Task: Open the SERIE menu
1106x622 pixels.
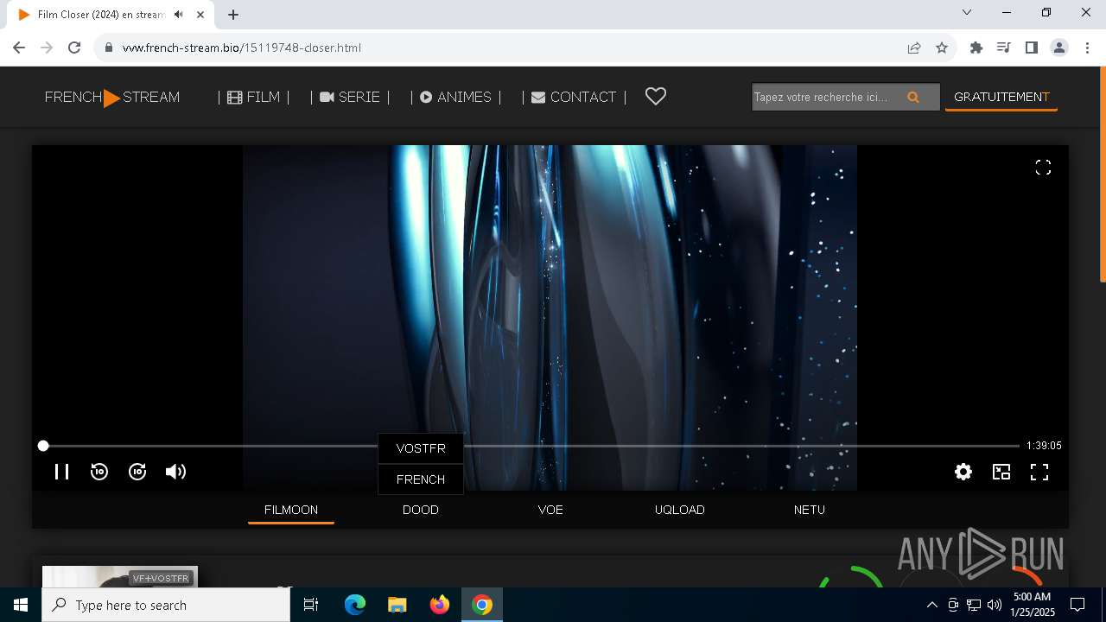Action: tap(350, 97)
